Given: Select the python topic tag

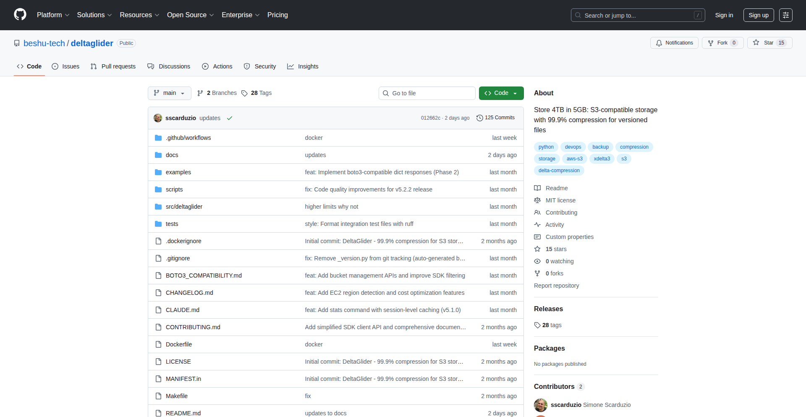Looking at the screenshot, I should pyautogui.click(x=546, y=147).
